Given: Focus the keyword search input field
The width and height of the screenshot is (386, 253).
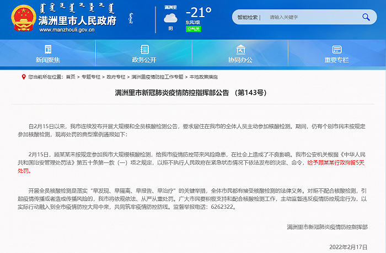Looking at the screenshot, I should pyautogui.click(x=312, y=17).
